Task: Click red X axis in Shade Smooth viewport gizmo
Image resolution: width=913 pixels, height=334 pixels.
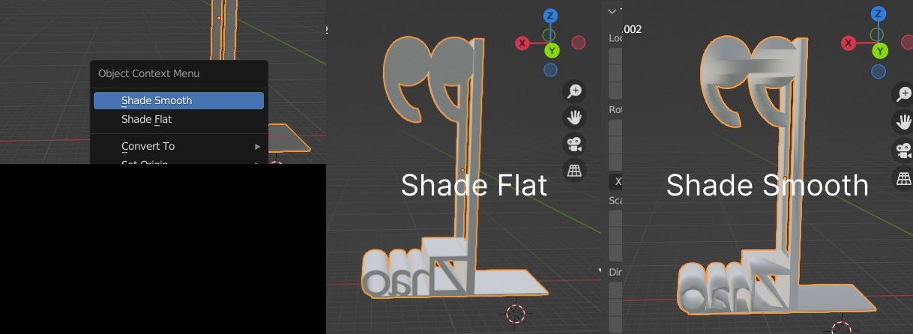Action: point(849,43)
